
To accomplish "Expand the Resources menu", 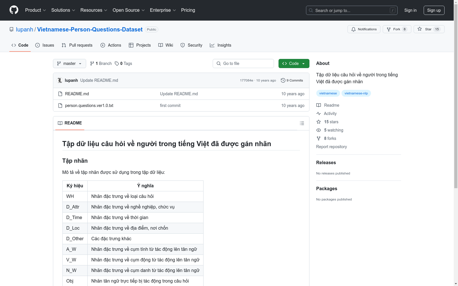I will click(94, 10).
